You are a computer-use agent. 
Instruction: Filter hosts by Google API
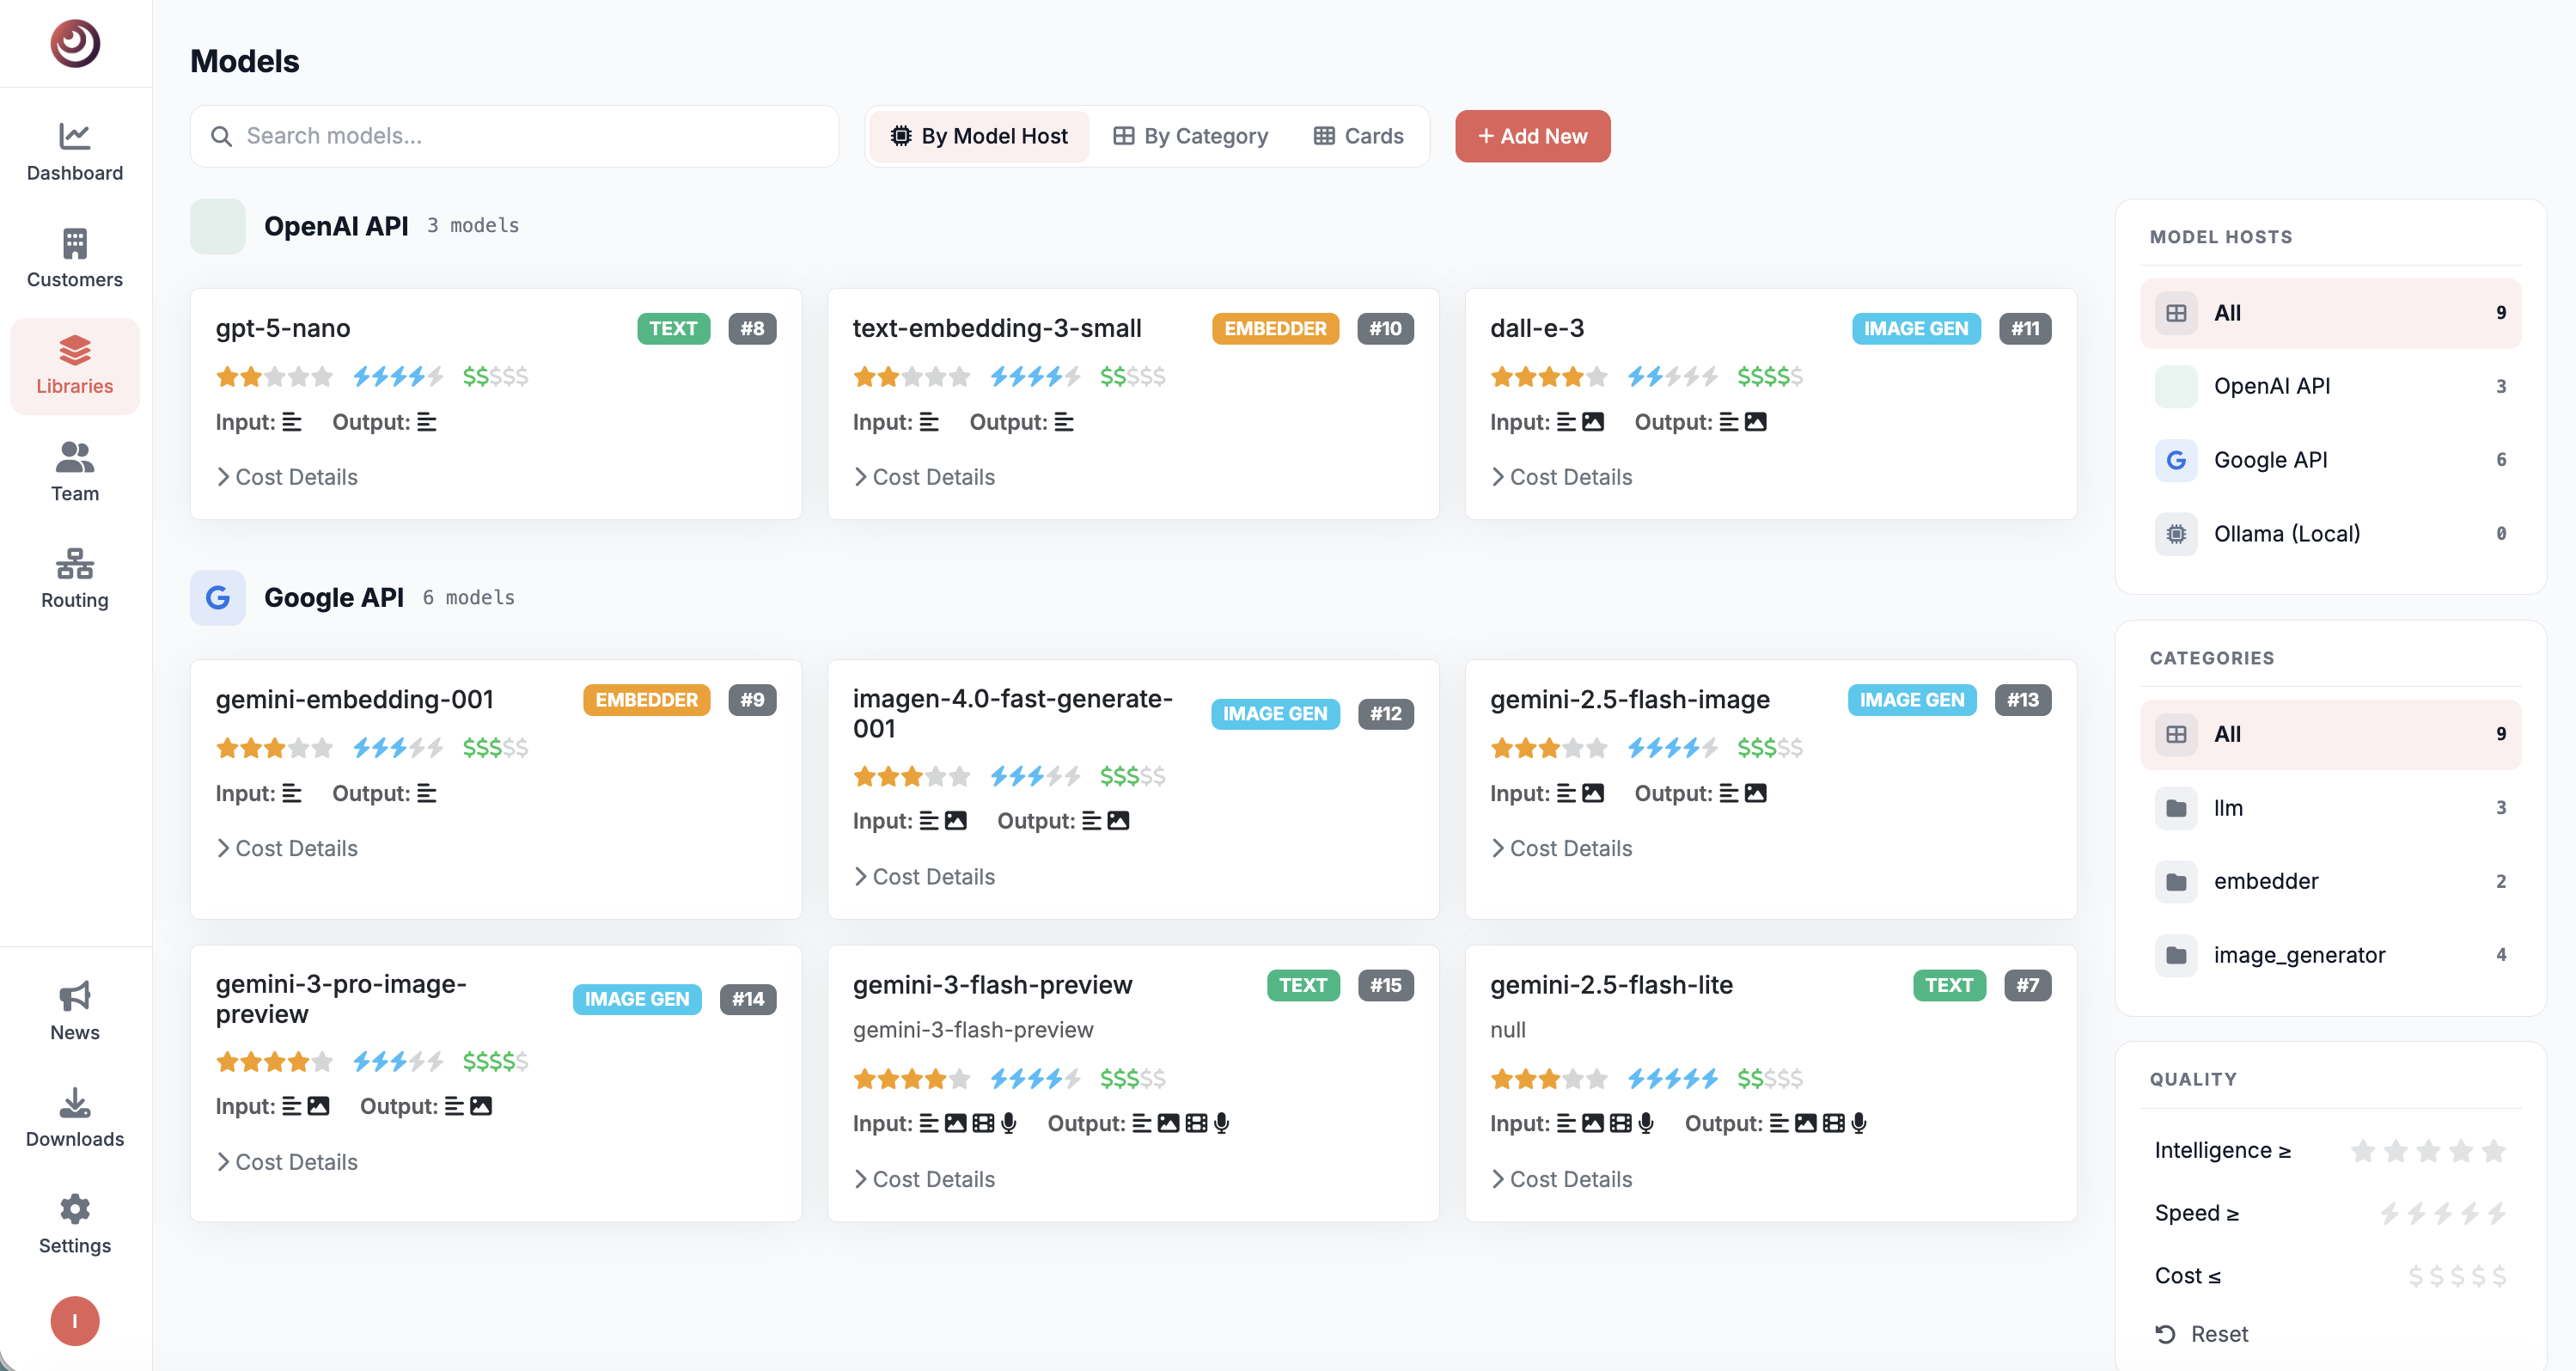(2330, 461)
